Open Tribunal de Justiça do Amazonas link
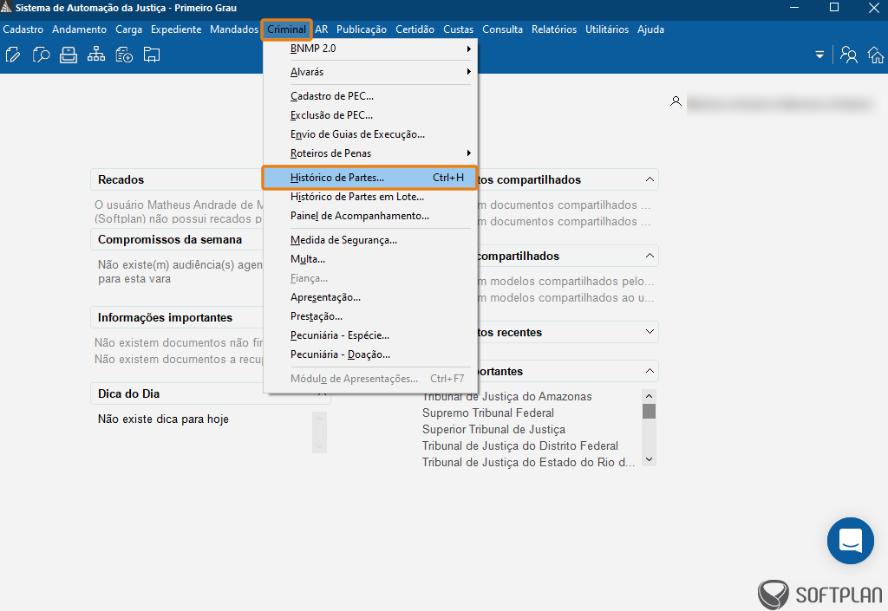This screenshot has width=888, height=611. [x=506, y=397]
